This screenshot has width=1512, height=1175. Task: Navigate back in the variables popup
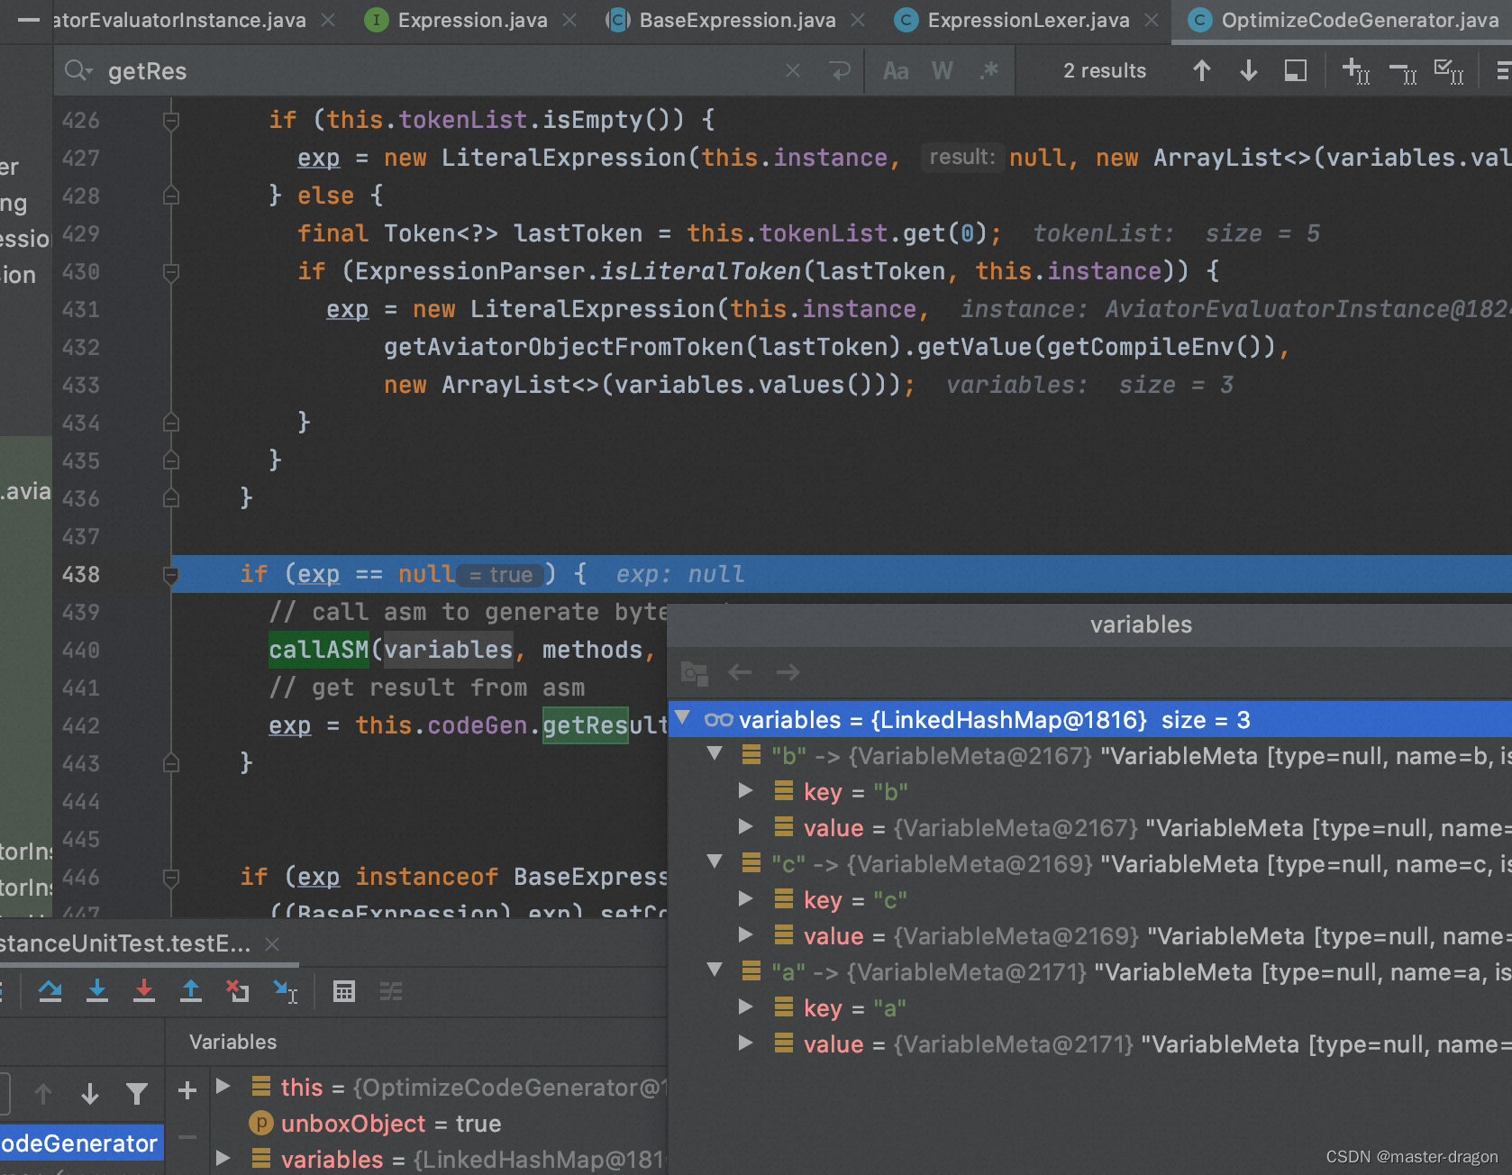click(x=740, y=672)
